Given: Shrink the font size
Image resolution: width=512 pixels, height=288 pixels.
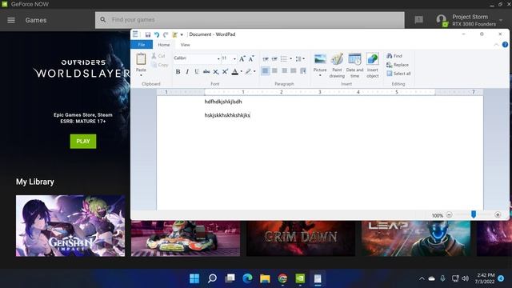Looking at the screenshot, I should (x=250, y=58).
